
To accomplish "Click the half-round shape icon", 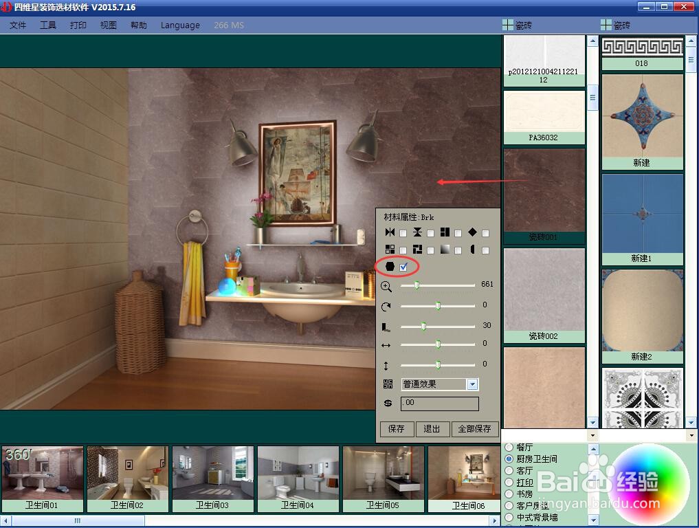I will pos(472,250).
